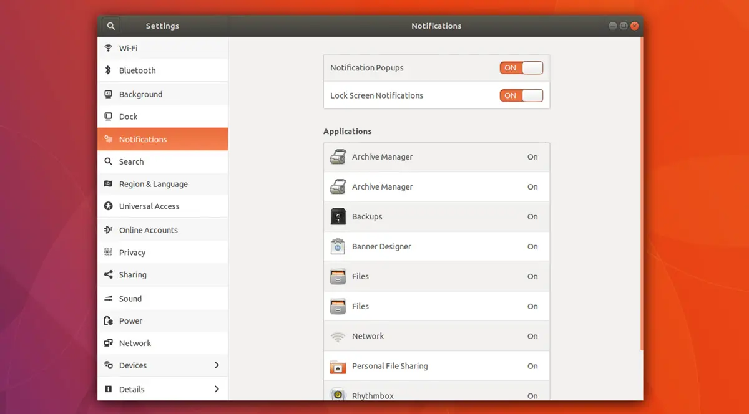
Task: Click the first Archive Manager app icon
Action: [x=338, y=157]
